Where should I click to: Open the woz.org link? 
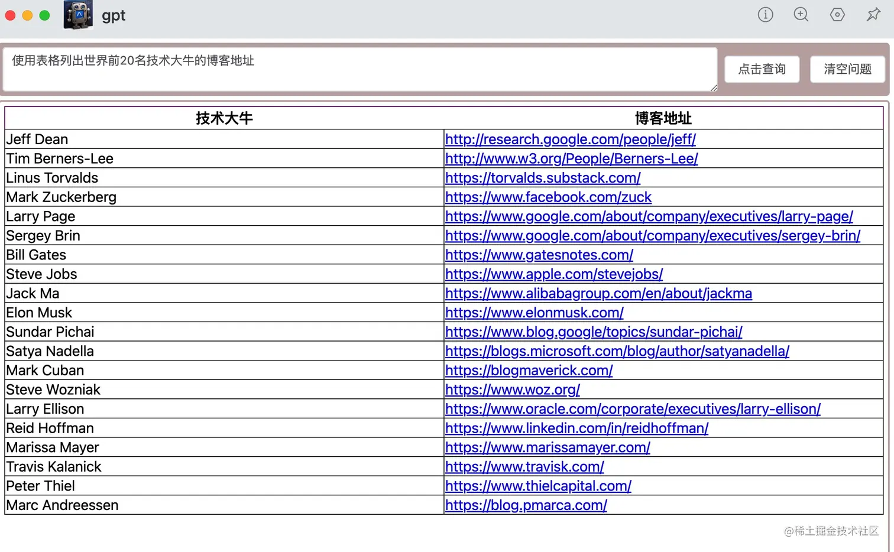513,390
